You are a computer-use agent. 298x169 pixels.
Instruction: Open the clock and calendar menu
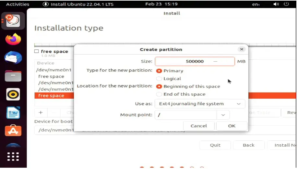click(161, 4)
